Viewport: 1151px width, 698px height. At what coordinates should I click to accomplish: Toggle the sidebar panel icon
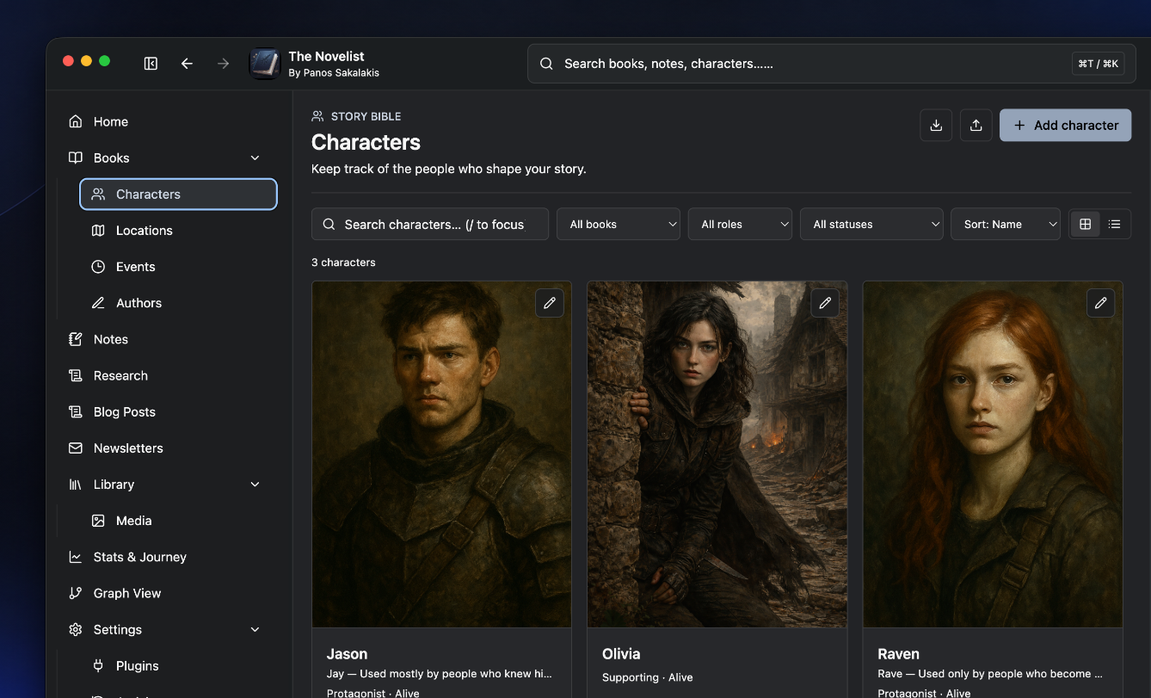[151, 64]
